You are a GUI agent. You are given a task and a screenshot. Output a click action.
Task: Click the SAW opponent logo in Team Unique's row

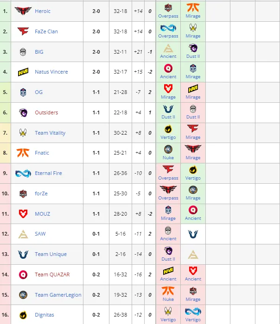pyautogui.click(x=193, y=255)
